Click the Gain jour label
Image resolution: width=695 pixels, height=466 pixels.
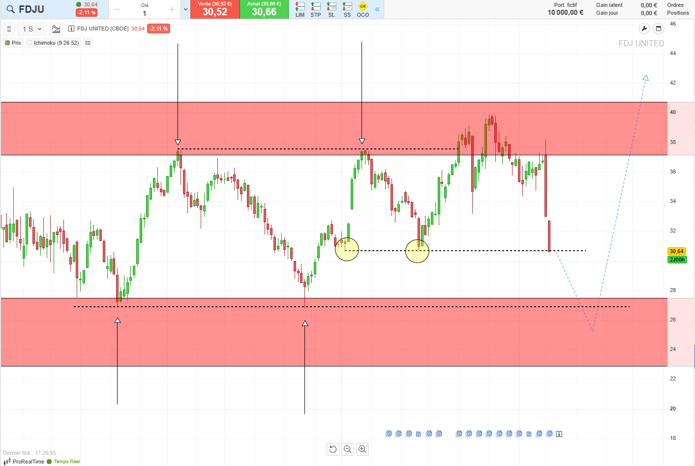coord(607,13)
